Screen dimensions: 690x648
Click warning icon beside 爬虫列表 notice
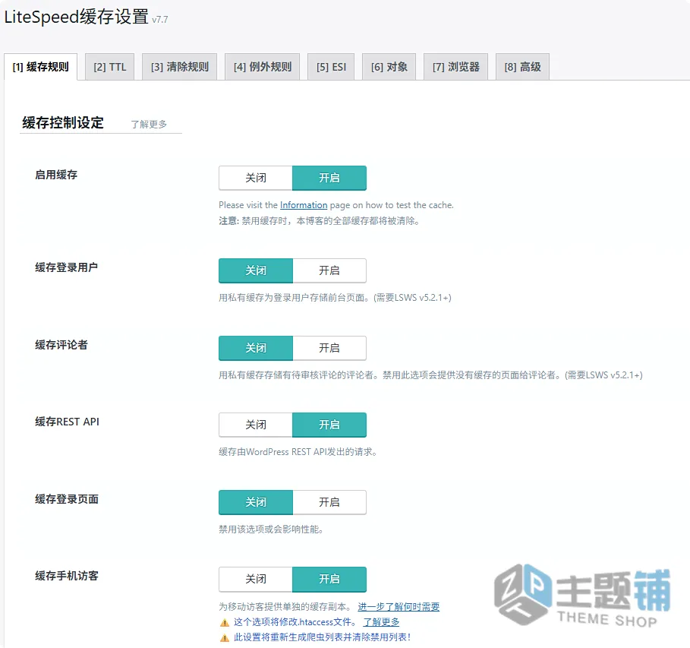point(225,637)
